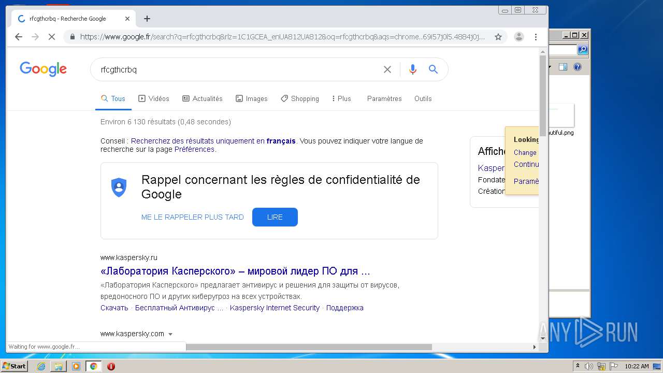Choose ME LE RAPPELER PLUS TARD
The image size is (663, 373).
192,217
